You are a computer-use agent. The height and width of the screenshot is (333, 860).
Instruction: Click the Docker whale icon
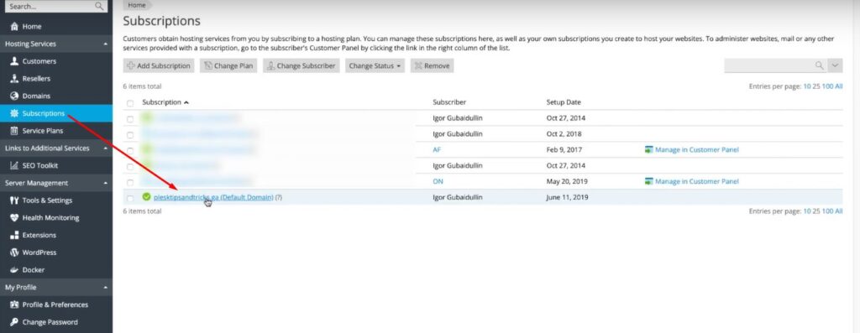(x=14, y=270)
